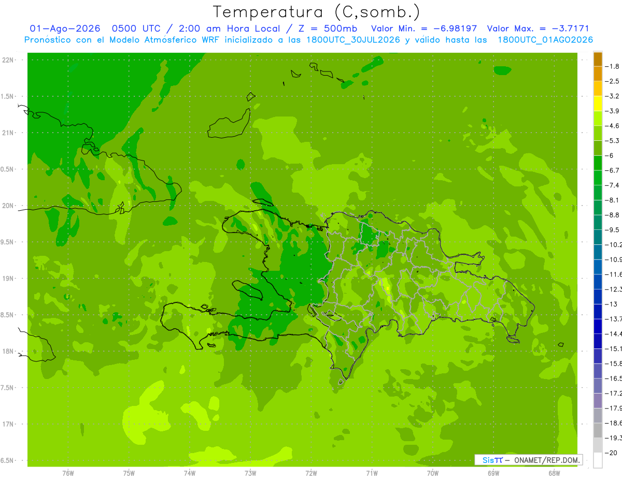The image size is (622, 480).
Task: Click the 'Sis' logo text in credit box
Action: point(488,460)
